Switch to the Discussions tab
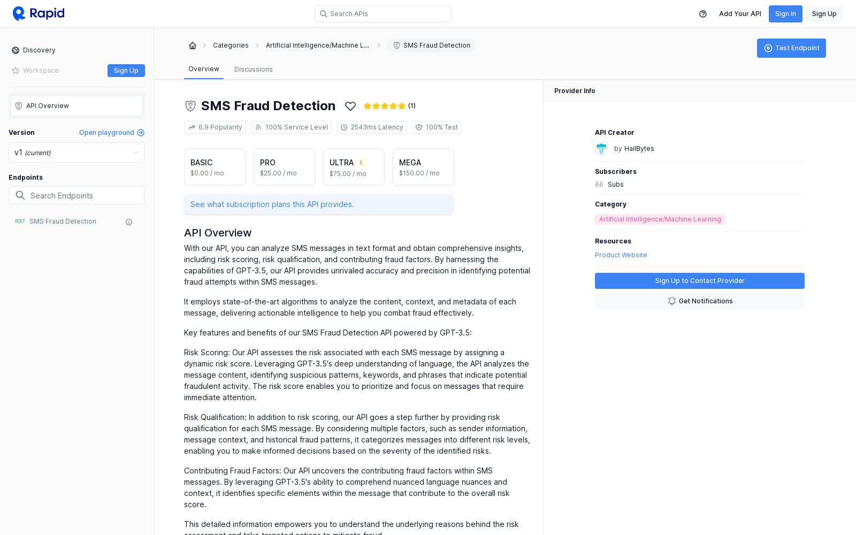 (254, 70)
